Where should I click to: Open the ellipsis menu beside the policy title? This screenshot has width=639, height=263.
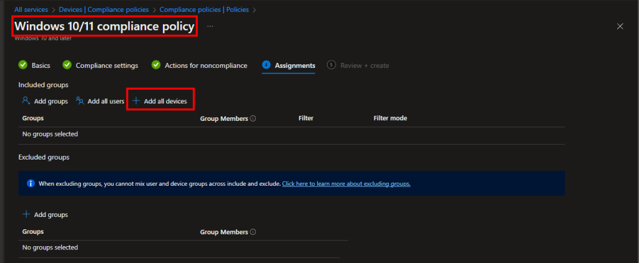coord(210,26)
